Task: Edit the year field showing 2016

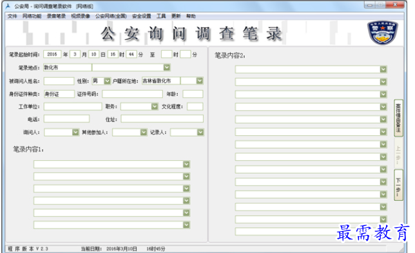Action: point(52,54)
